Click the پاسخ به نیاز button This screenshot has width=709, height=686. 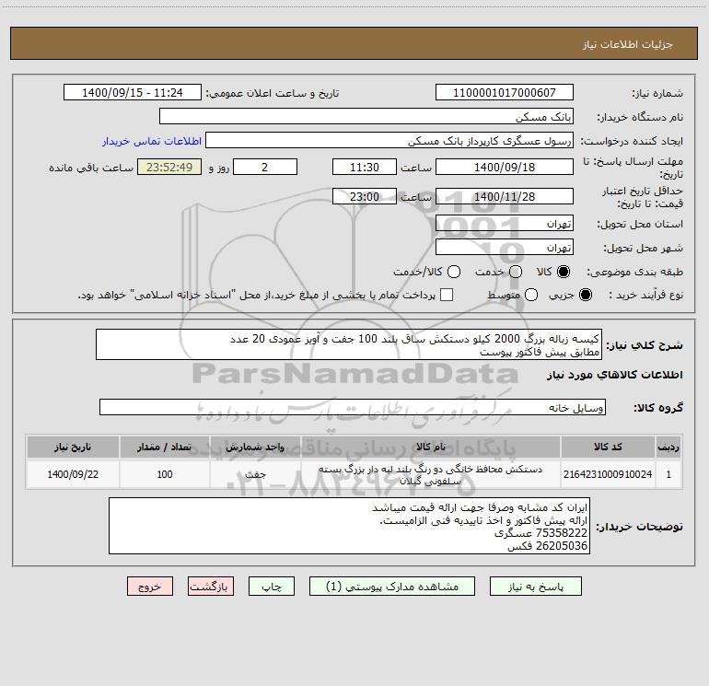[x=535, y=586]
